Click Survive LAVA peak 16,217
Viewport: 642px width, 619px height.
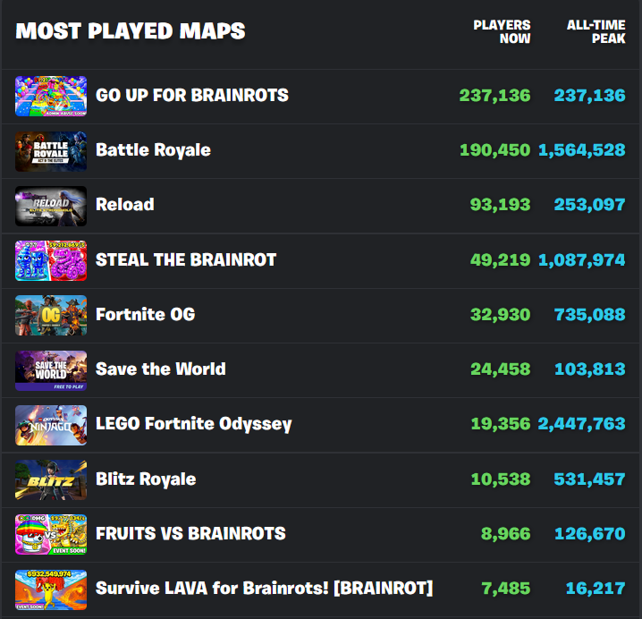point(596,589)
